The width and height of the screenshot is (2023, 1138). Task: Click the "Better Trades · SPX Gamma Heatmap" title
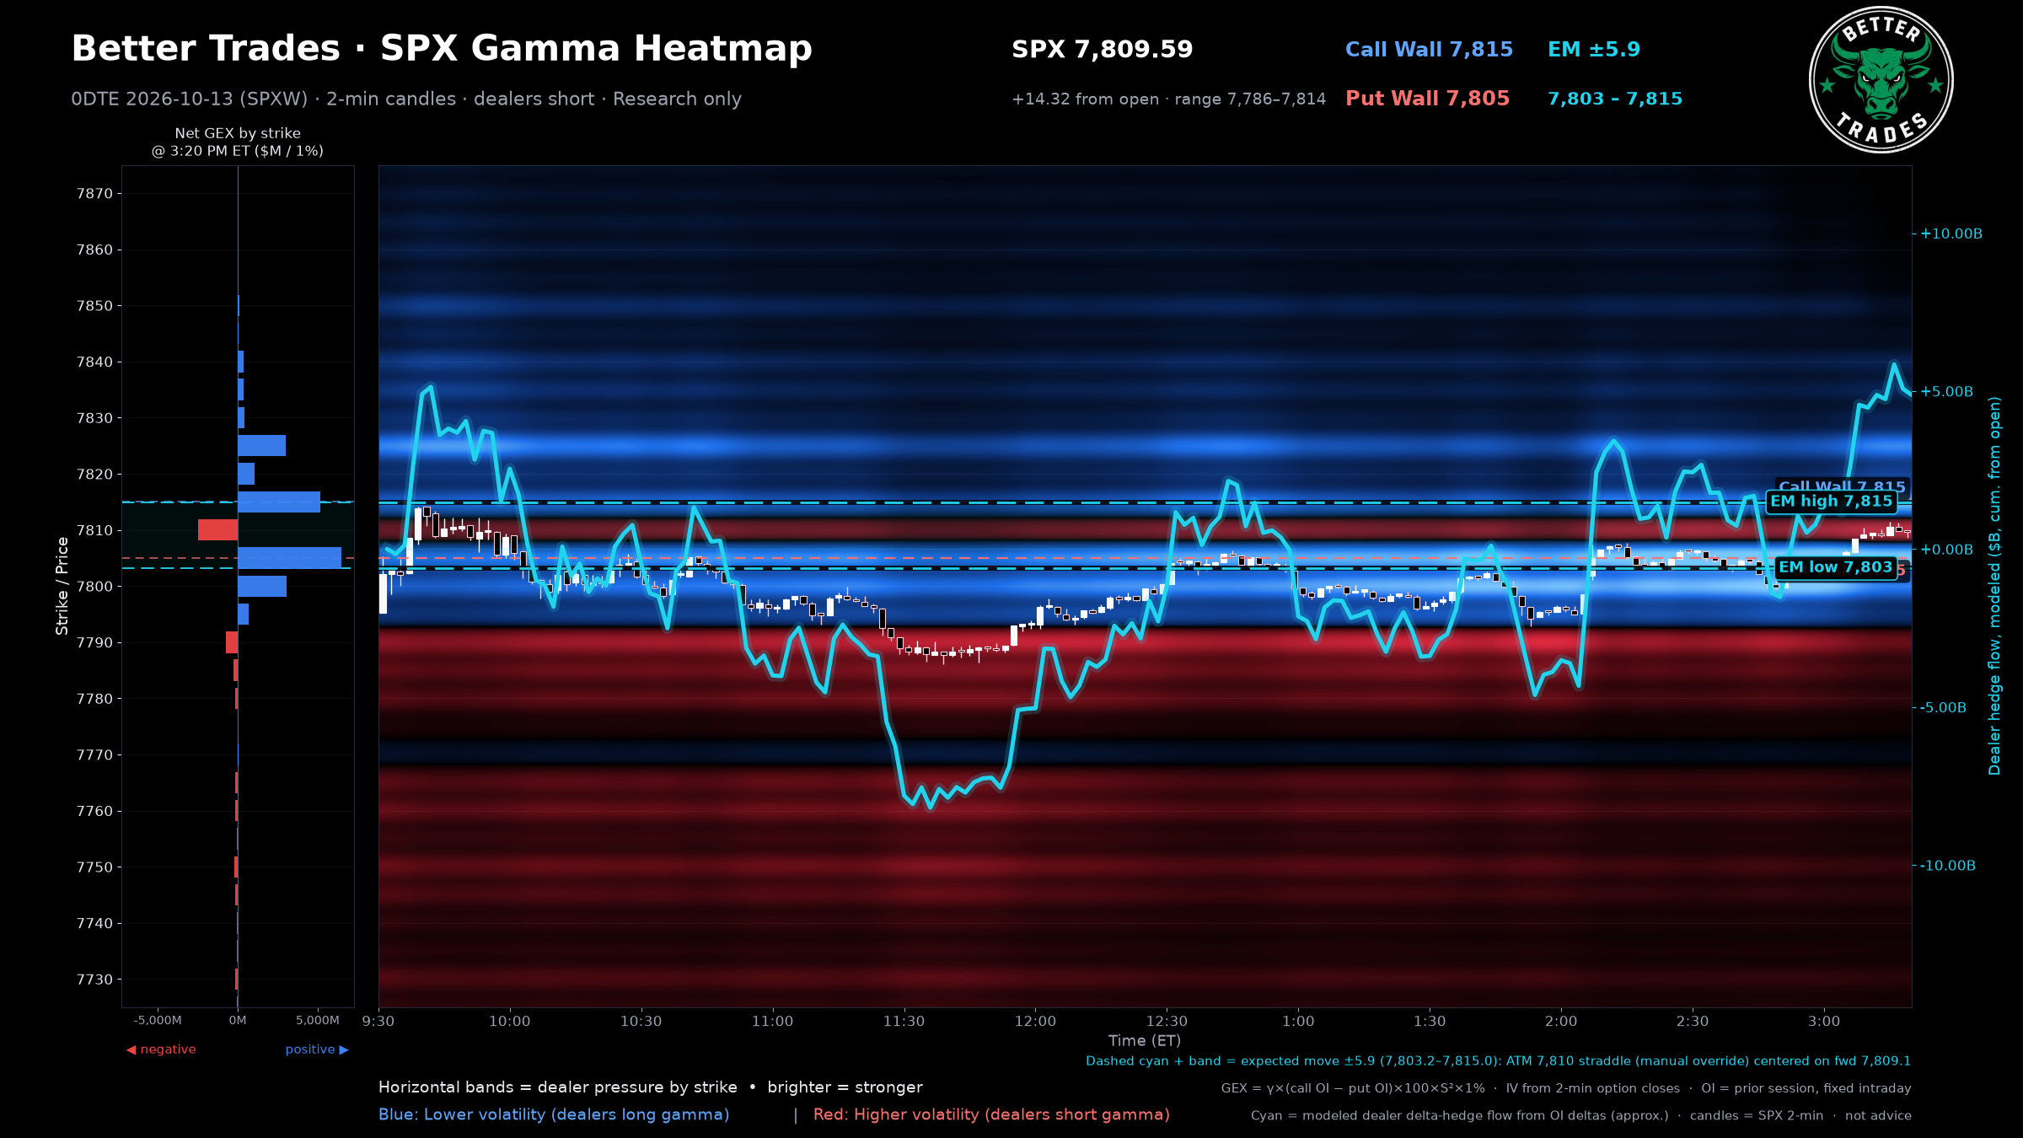[x=442, y=49]
